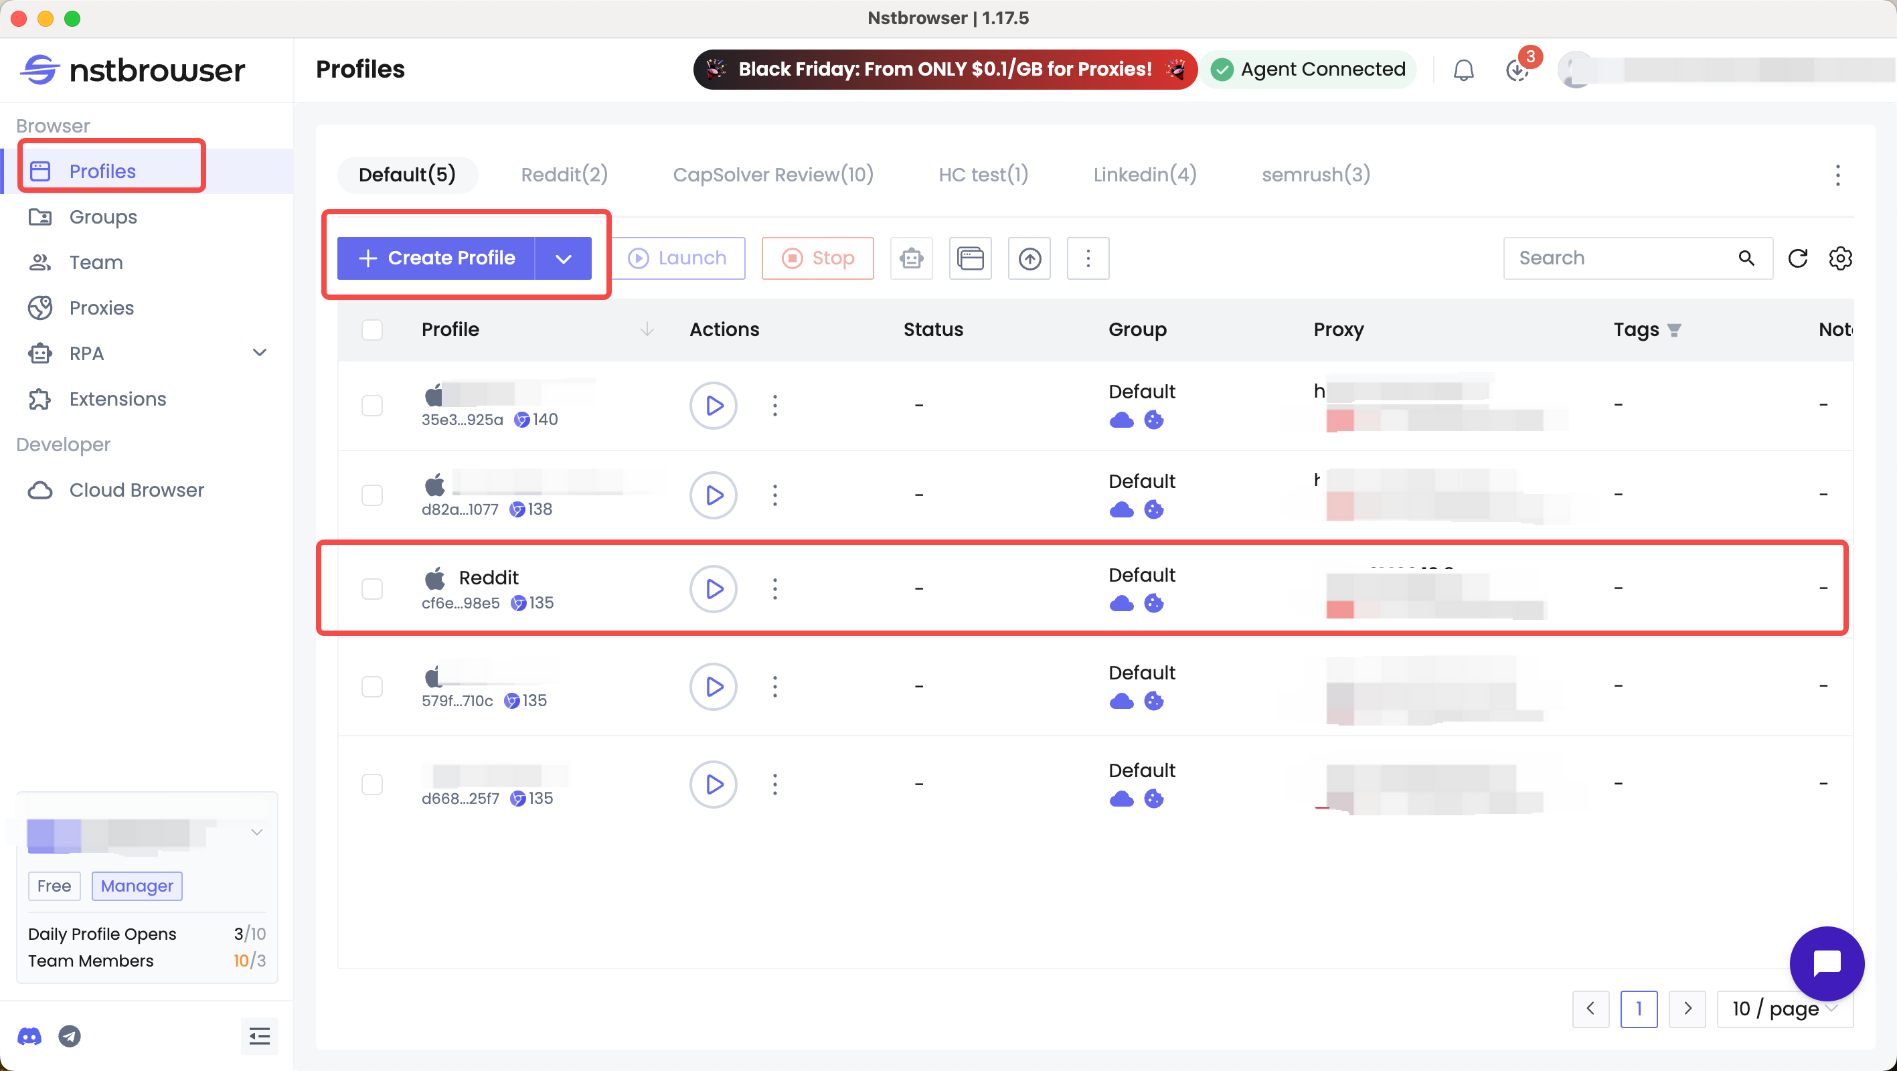Open the downloads icon with badge 3

coord(1517,70)
